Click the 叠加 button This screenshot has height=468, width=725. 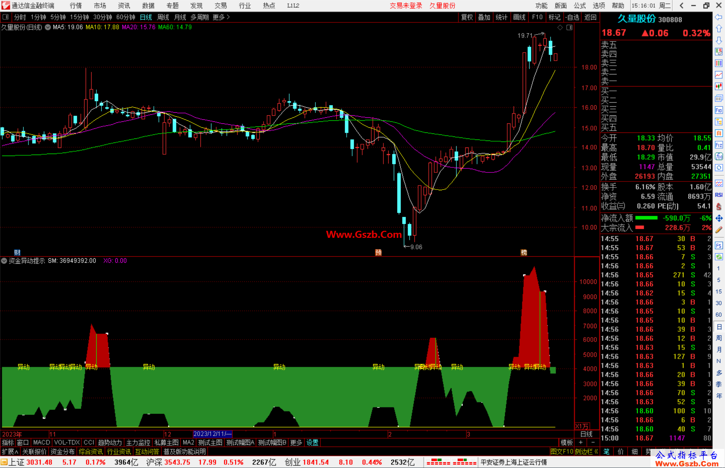pos(484,17)
